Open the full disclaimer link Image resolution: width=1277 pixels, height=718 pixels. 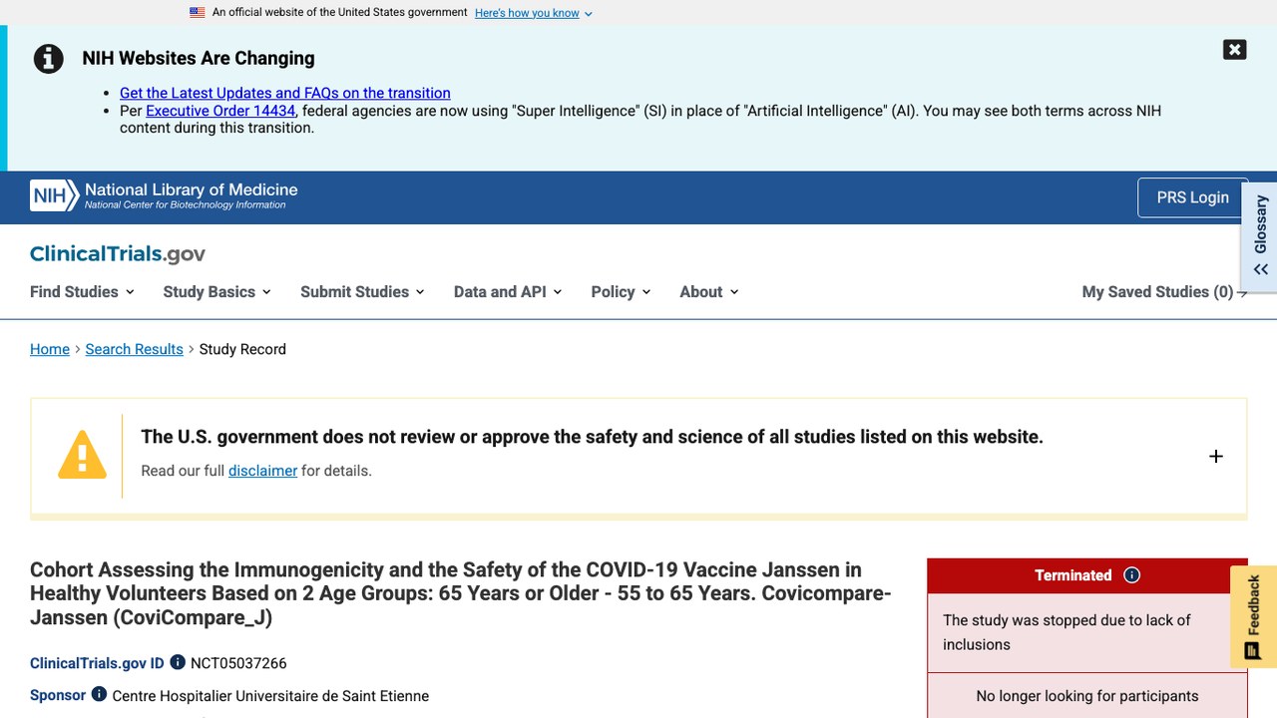(262, 471)
